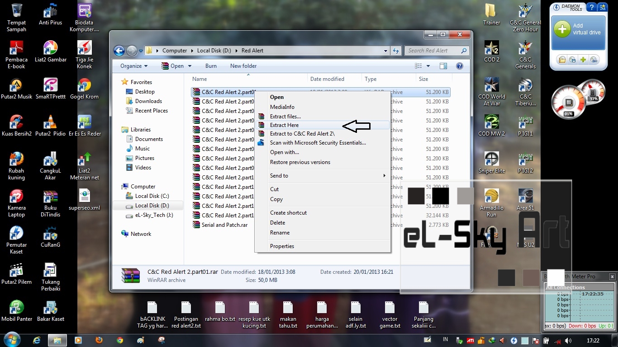Open the Rubah kuning Firefox icon
Image resolution: width=618 pixels, height=347 pixels.
coord(17,165)
